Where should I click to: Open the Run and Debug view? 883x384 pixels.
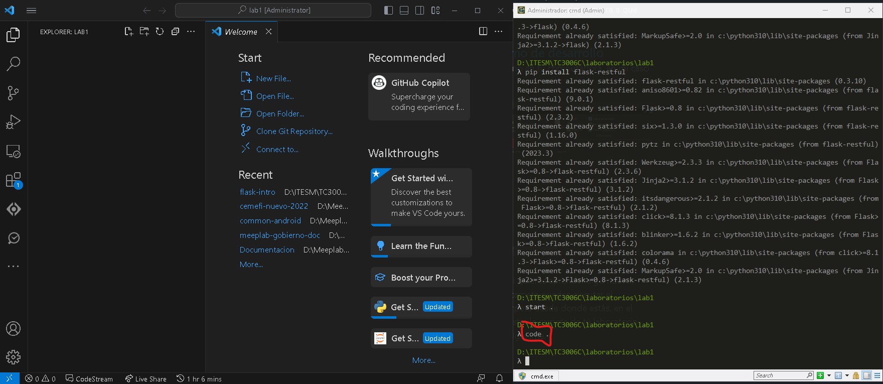tap(13, 122)
